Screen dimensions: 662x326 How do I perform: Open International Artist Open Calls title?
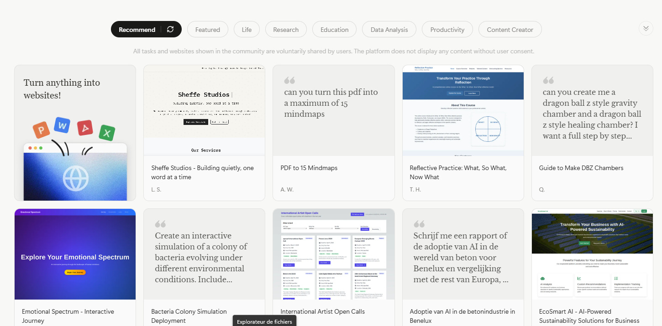[323, 311]
